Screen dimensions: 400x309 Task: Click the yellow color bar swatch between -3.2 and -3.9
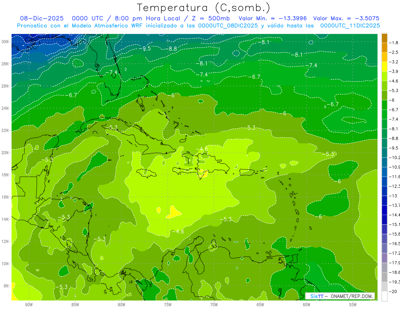[x=384, y=67]
